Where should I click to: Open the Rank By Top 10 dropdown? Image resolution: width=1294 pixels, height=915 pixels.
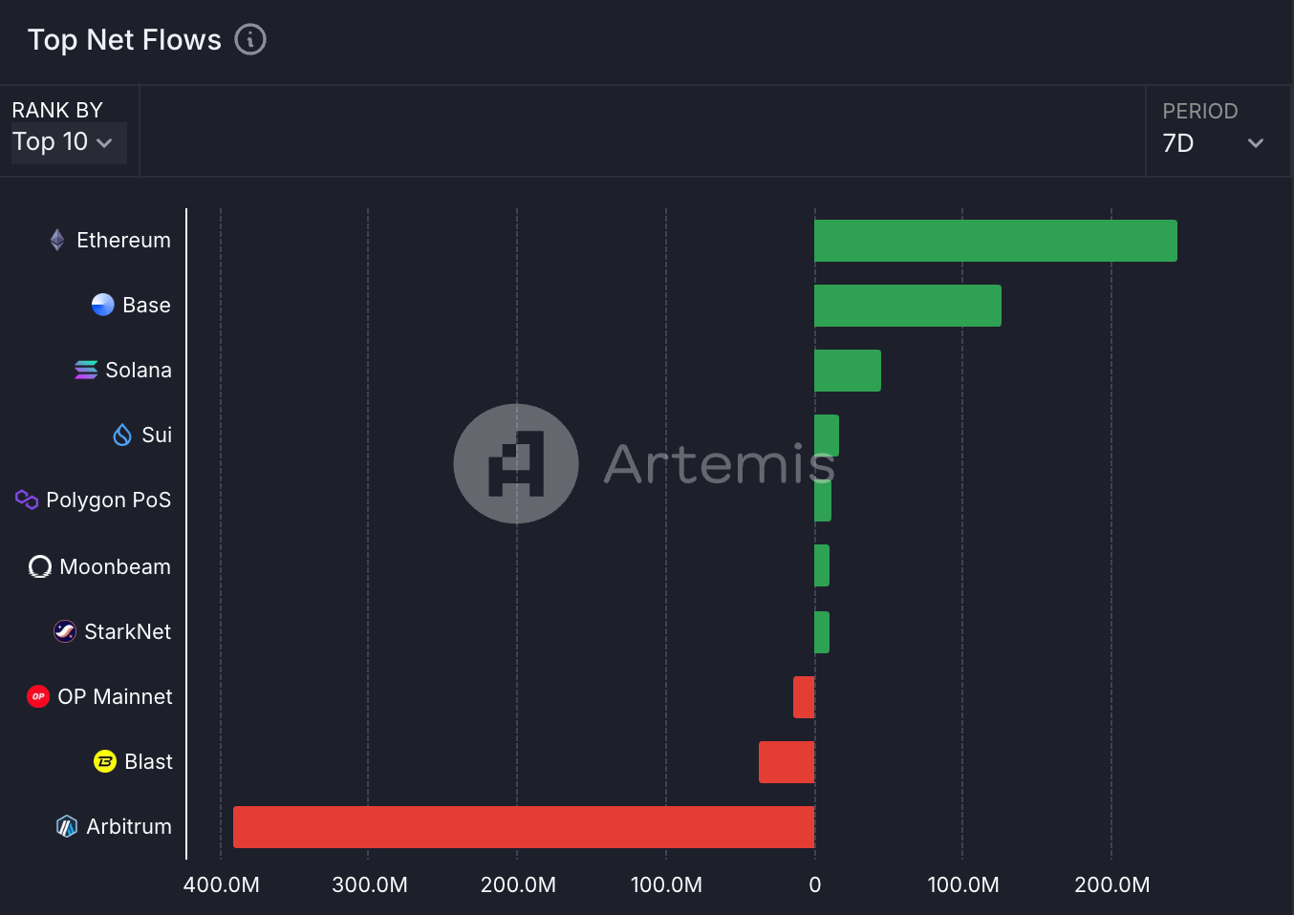(68, 142)
